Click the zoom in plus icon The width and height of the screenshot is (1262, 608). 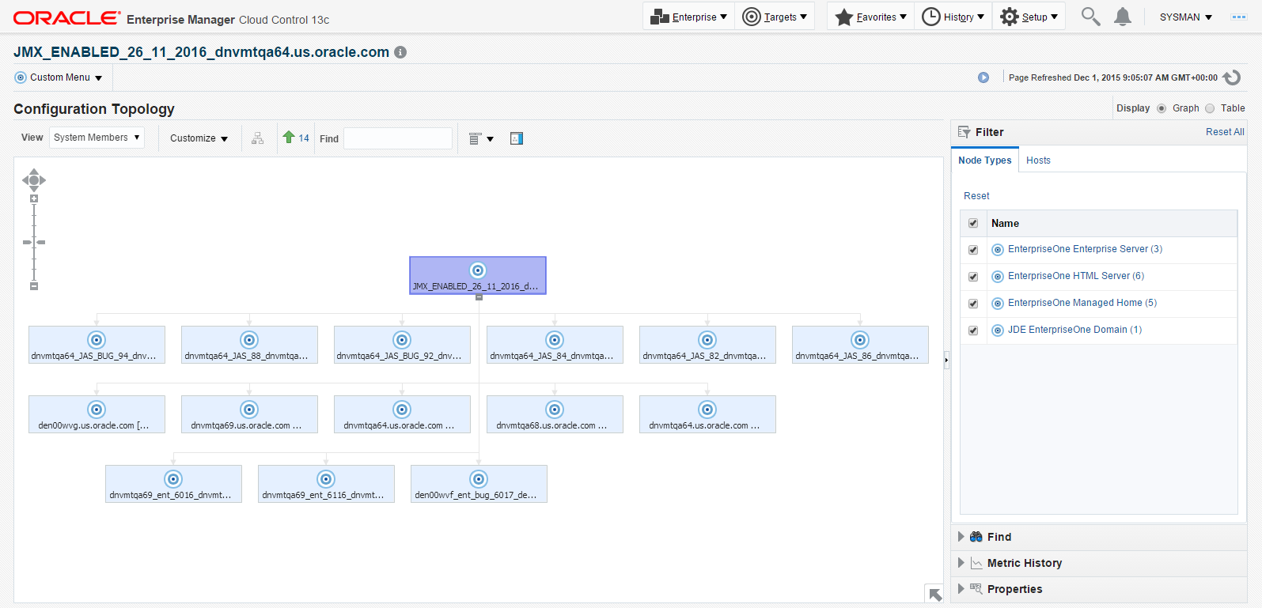[34, 199]
